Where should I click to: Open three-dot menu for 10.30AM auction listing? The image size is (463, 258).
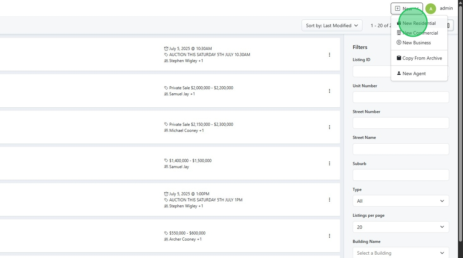329,54
